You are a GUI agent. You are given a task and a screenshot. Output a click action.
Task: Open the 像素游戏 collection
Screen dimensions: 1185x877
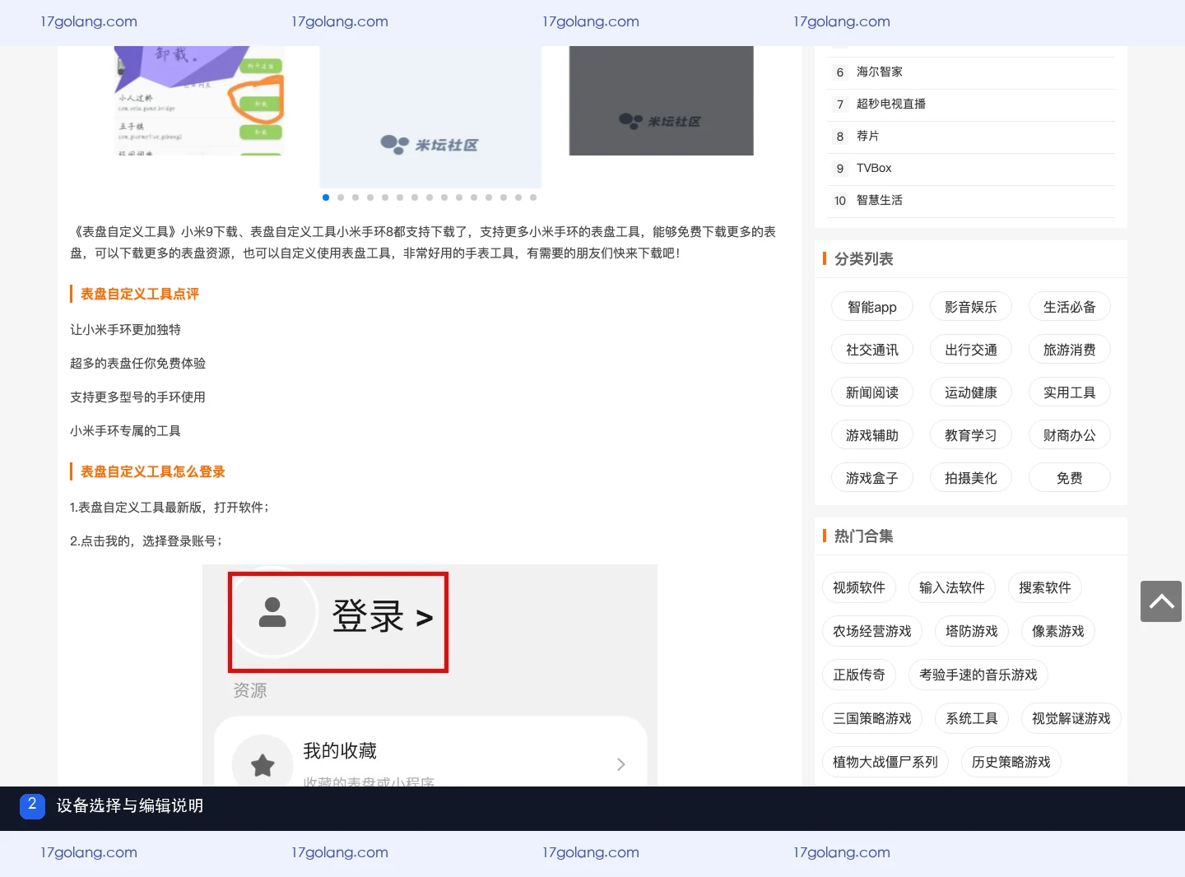point(1058,631)
